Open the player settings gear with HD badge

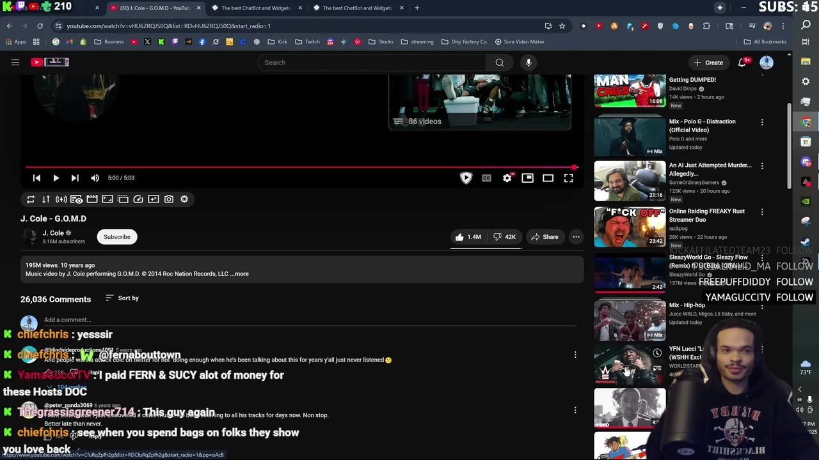click(507, 178)
